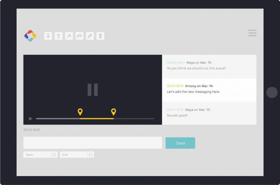Click the clock icon beside Start
The width and height of the screenshot is (280, 185).
click(54, 154)
